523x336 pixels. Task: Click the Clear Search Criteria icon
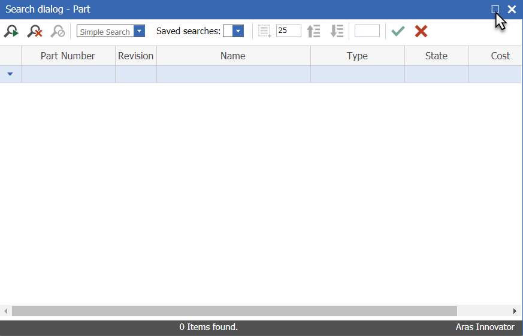(34, 31)
